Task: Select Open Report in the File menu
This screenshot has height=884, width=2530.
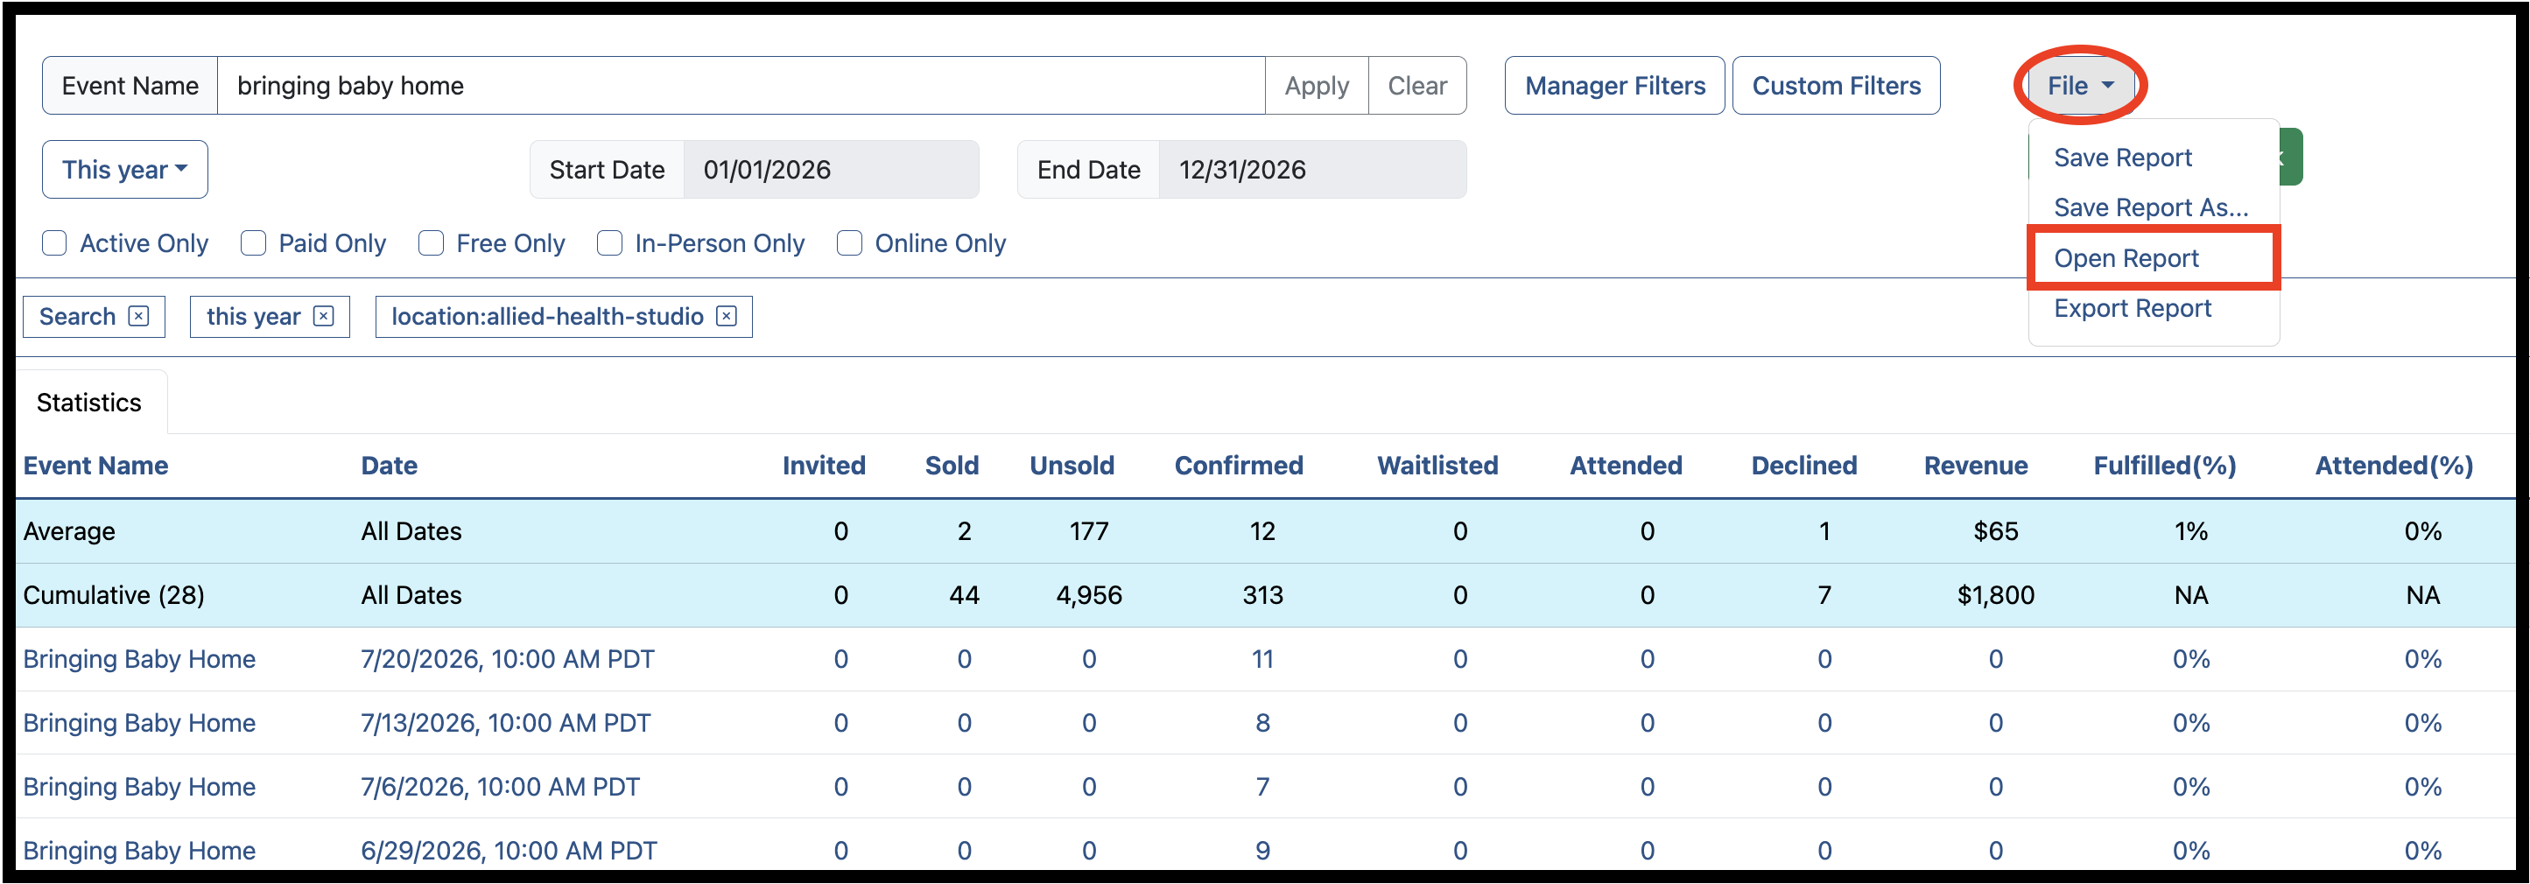Action: [2126, 257]
